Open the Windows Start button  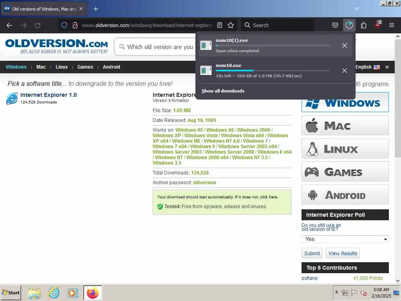click(x=11, y=292)
